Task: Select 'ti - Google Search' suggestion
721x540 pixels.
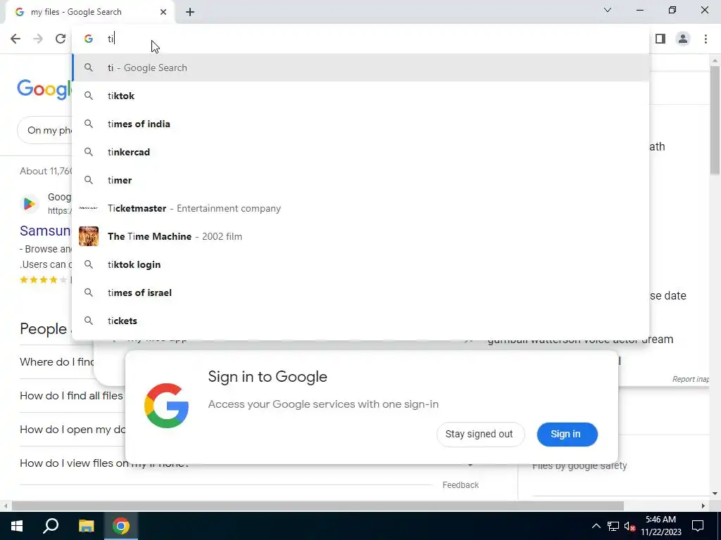Action: [360, 67]
